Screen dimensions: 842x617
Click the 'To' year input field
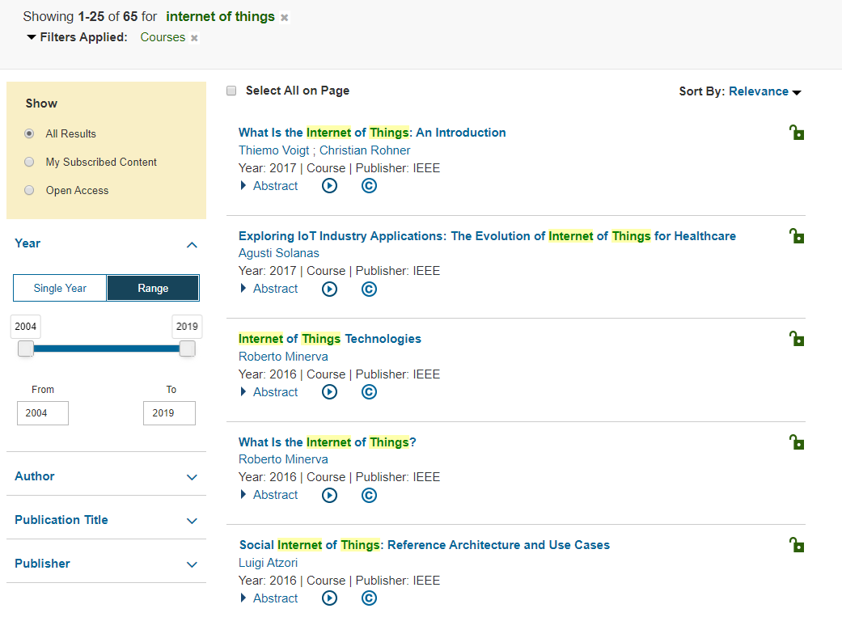coord(169,412)
